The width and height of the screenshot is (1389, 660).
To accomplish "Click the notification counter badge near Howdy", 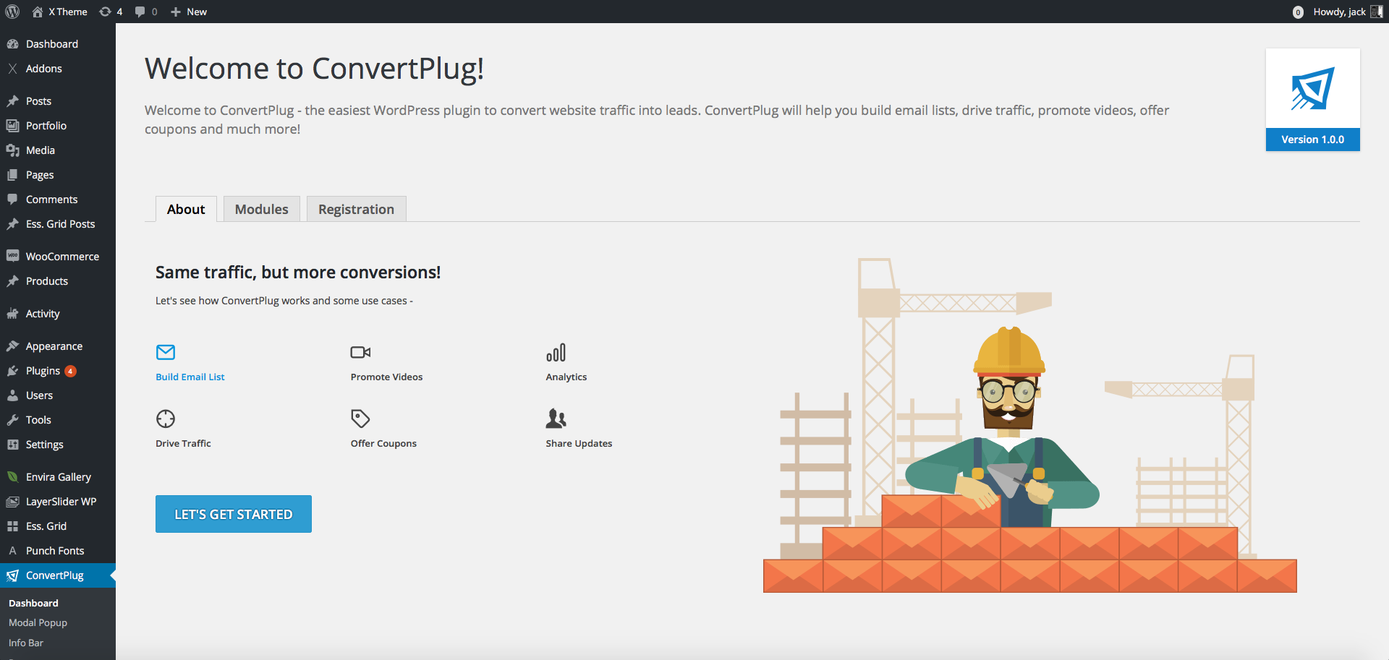I will pos(1298,12).
